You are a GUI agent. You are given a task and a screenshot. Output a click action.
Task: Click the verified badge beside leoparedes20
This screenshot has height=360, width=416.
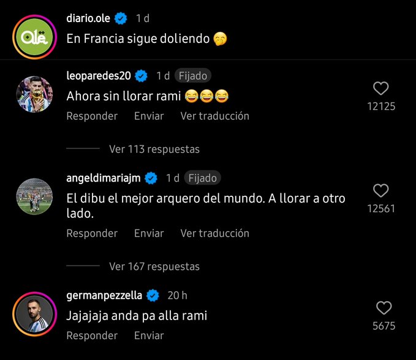point(142,76)
